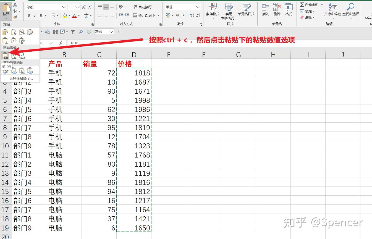Click Merge & Center (合并后居中) button

click(x=144, y=15)
